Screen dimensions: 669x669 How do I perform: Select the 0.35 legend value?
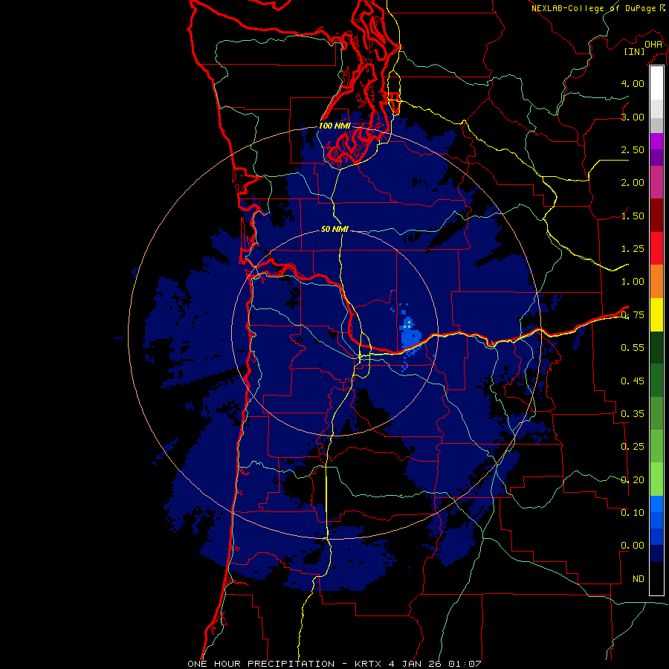(x=633, y=414)
